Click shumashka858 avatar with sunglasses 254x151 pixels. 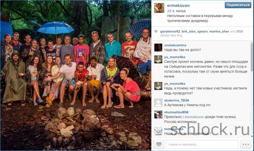coord(158,114)
